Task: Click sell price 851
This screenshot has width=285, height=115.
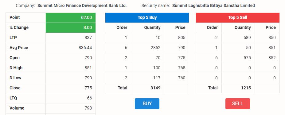Action: (272, 48)
